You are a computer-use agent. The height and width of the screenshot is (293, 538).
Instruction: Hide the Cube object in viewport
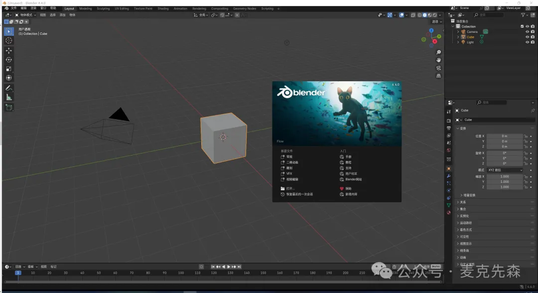click(x=528, y=37)
